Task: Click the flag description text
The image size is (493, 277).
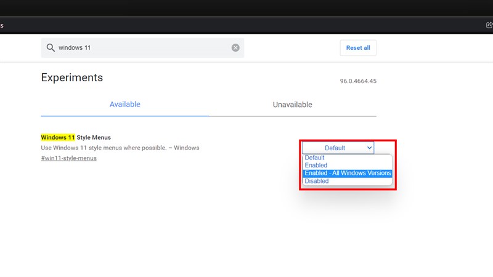Action: tap(120, 148)
